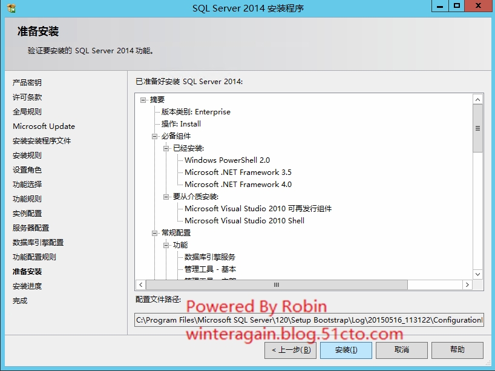Click 准备安装 current step in sidebar

coord(27,272)
